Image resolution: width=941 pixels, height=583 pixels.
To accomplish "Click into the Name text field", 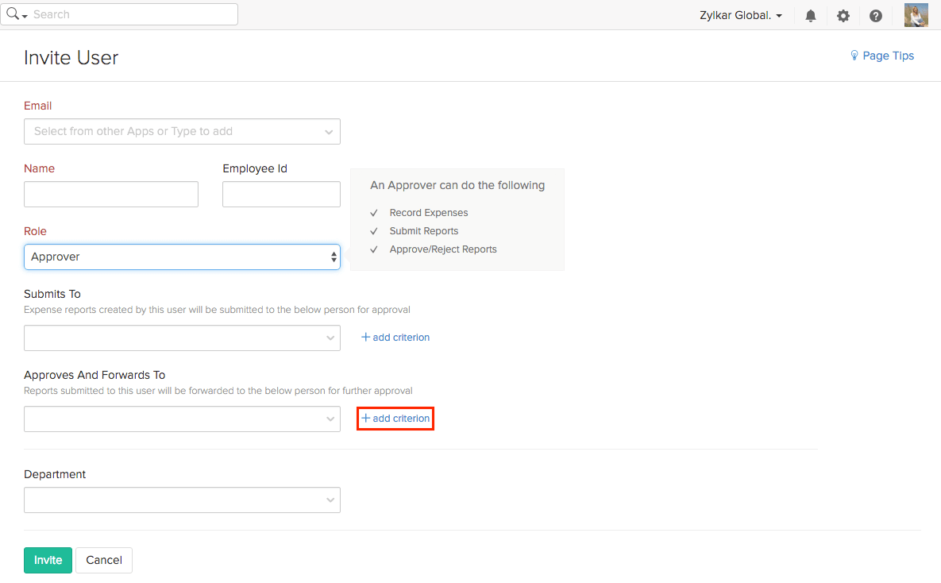I will (x=111, y=195).
